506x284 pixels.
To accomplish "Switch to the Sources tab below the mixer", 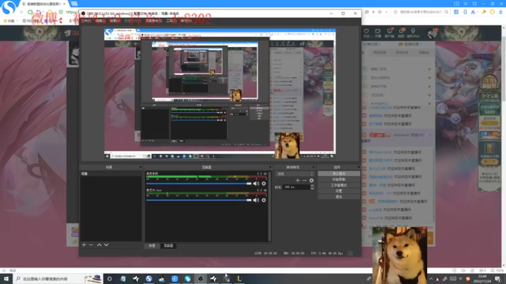I will (x=152, y=246).
